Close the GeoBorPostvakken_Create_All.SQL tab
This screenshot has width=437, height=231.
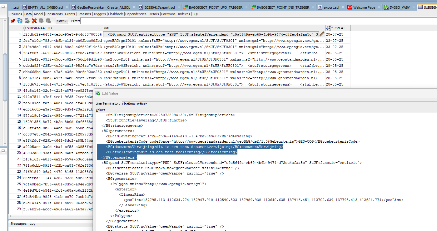coord(134,7)
